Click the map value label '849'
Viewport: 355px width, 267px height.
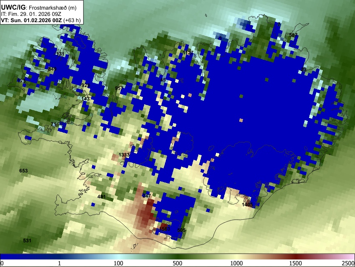(x=52, y=69)
